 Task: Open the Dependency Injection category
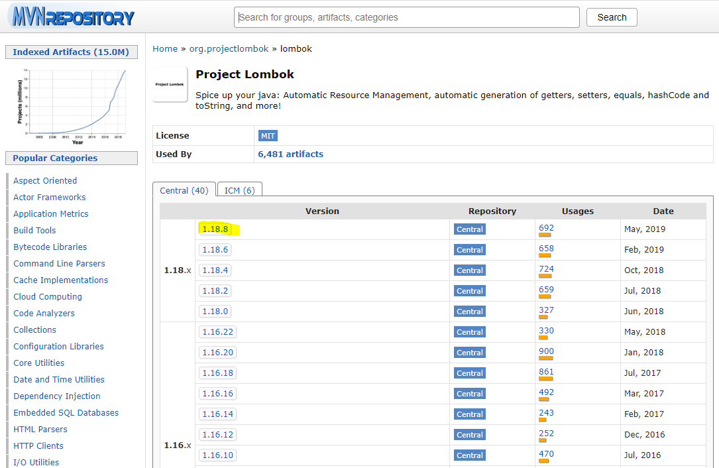(x=57, y=396)
